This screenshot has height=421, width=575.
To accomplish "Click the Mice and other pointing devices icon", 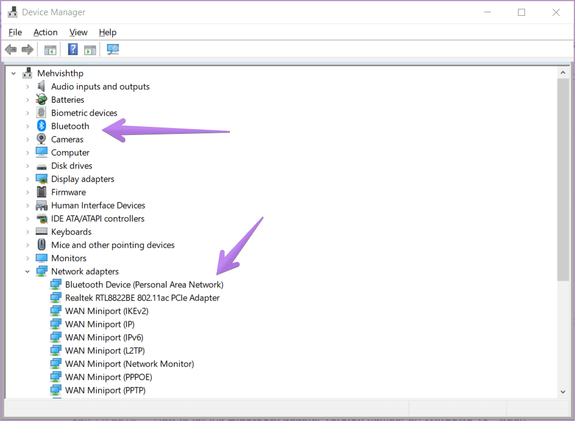I will (x=41, y=244).
